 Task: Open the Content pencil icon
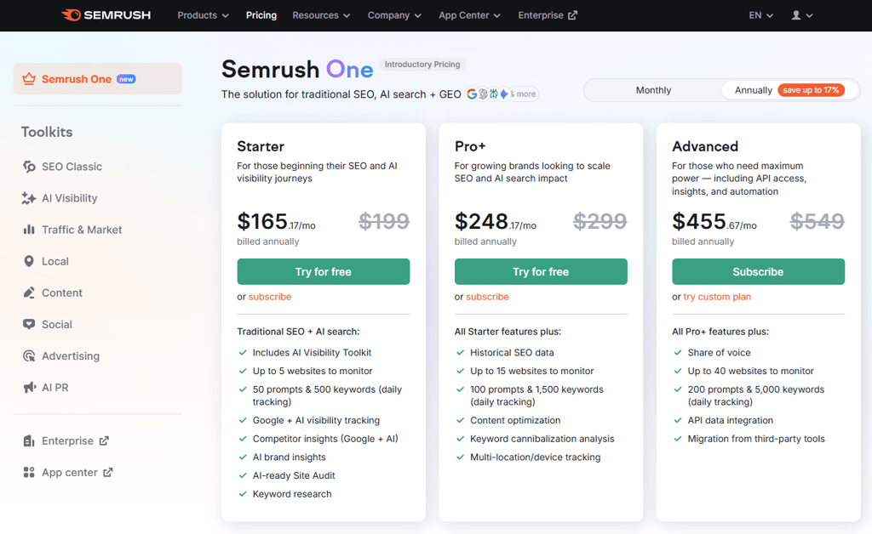click(x=29, y=293)
